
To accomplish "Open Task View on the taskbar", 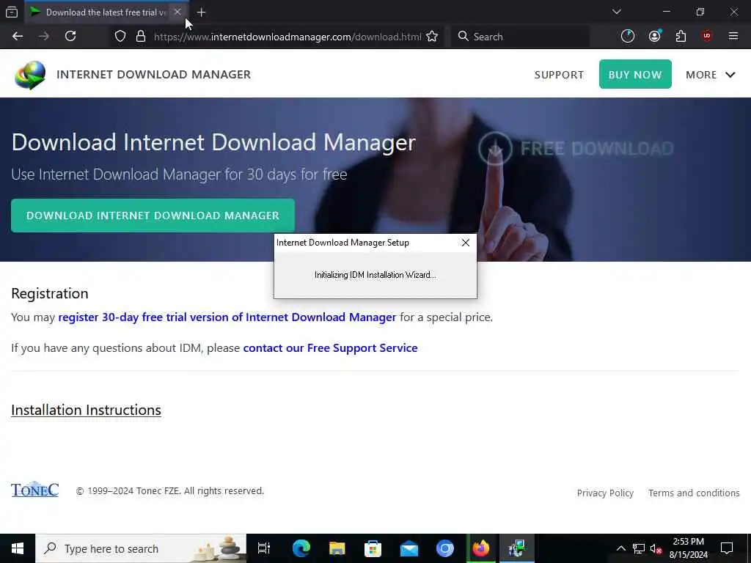I will point(264,548).
